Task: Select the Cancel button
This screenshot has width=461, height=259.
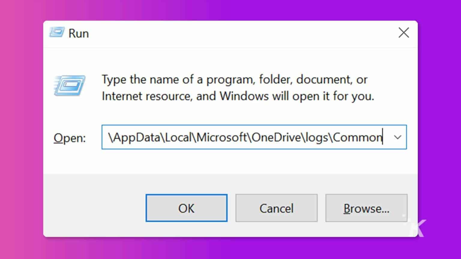Action: coord(276,208)
